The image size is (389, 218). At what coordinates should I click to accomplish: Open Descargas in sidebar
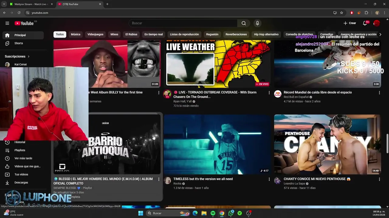click(x=23, y=183)
